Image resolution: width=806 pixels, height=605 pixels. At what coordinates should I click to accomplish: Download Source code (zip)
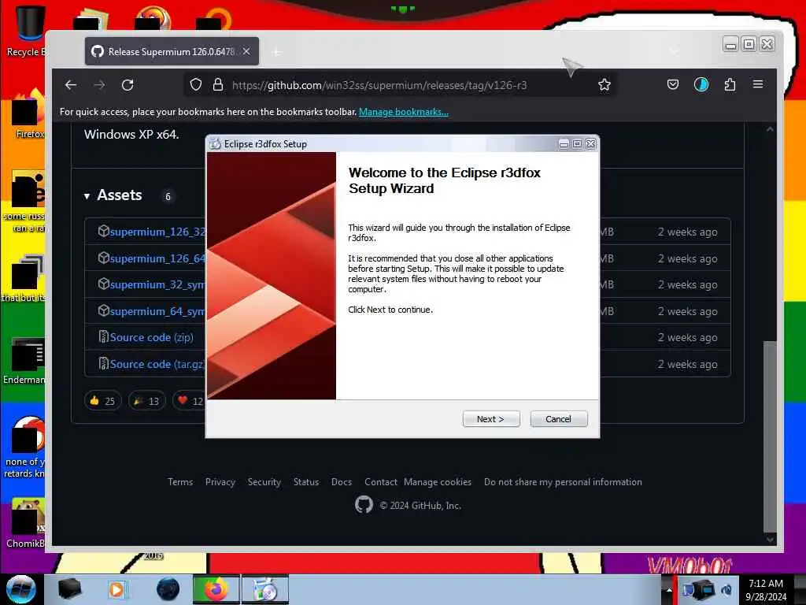pyautogui.click(x=151, y=337)
